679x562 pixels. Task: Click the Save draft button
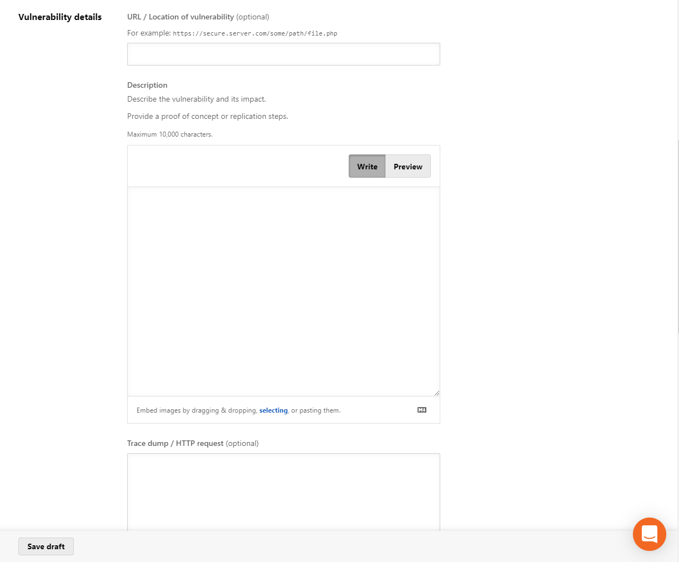pos(46,546)
